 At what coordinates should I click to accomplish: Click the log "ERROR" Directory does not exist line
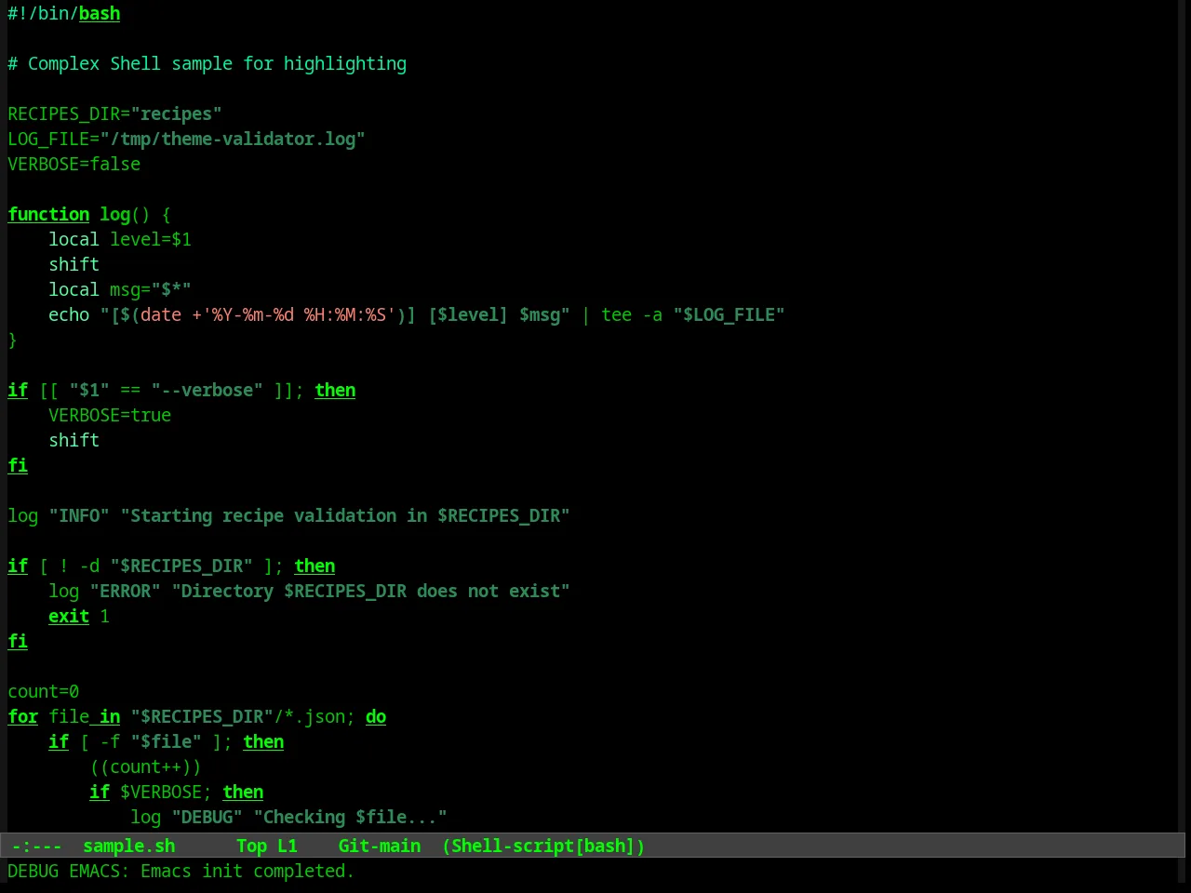point(309,591)
